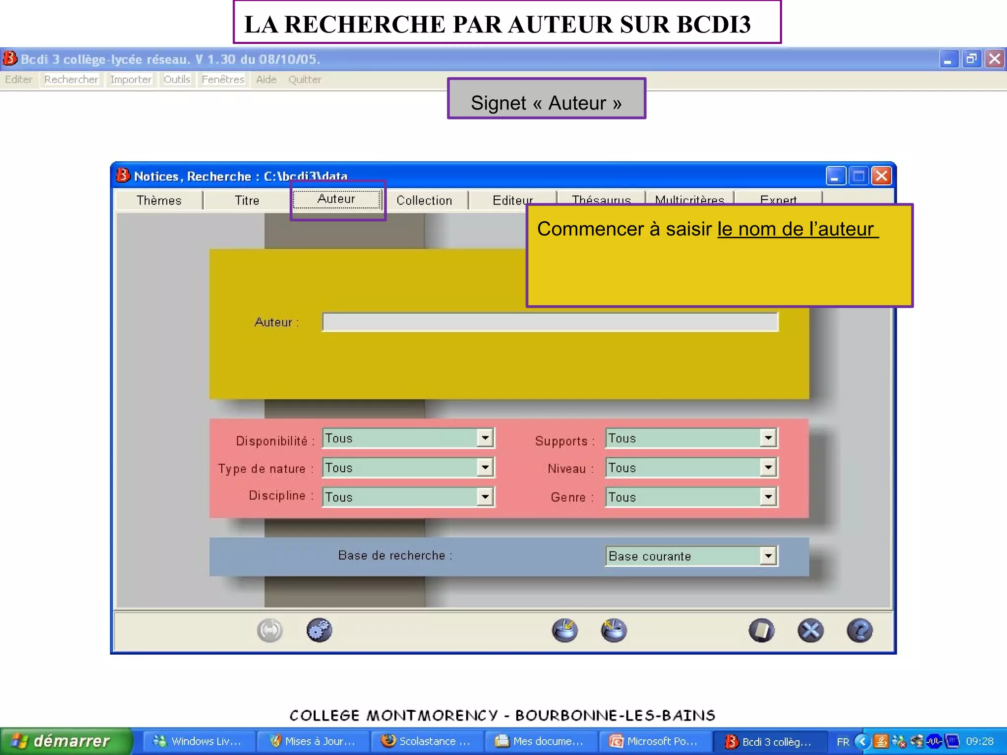Click the eraser clear-form round icon
1007x755 pixels.
pos(761,630)
